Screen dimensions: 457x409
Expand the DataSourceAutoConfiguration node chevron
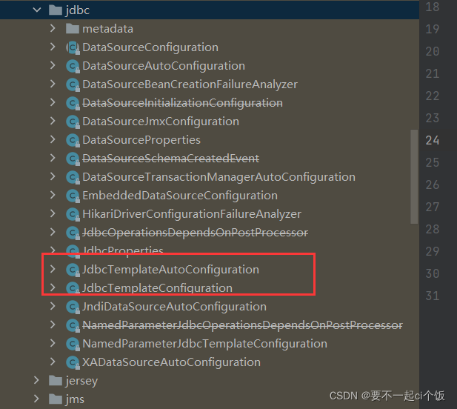tap(53, 65)
